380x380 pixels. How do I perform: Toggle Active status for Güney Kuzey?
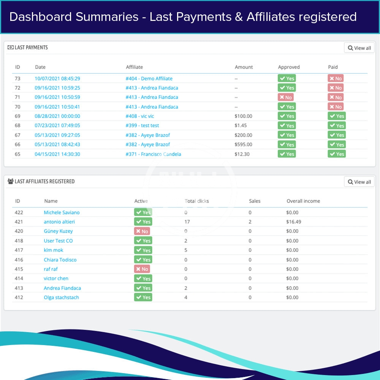pyautogui.click(x=142, y=231)
